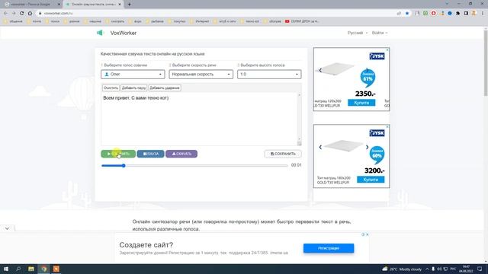Share this page via address bar icon
This screenshot has width=488, height=274.
pos(399,14)
